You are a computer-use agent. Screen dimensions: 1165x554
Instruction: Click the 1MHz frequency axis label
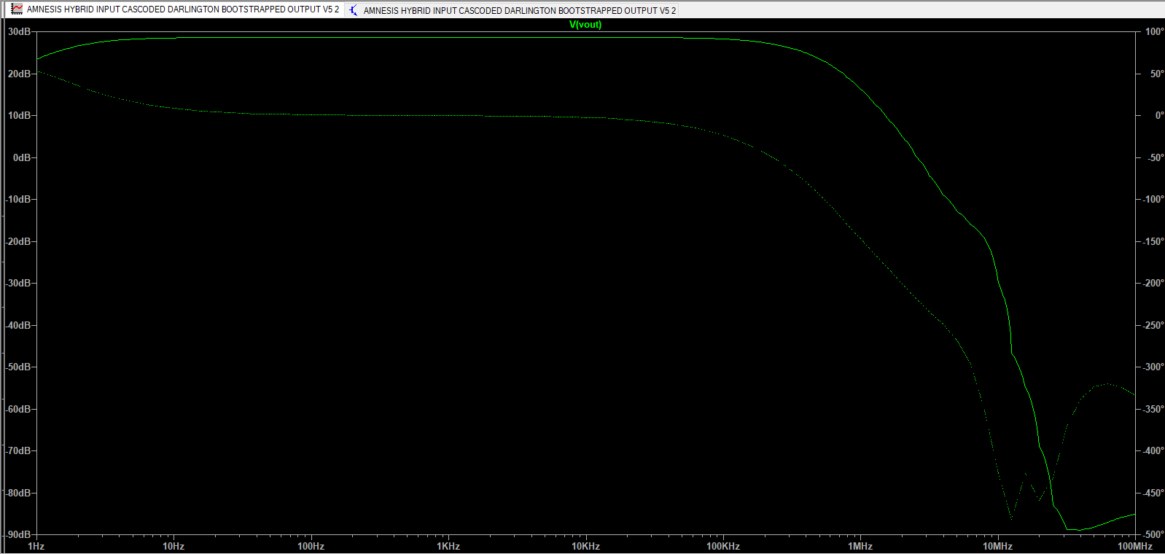[860, 546]
